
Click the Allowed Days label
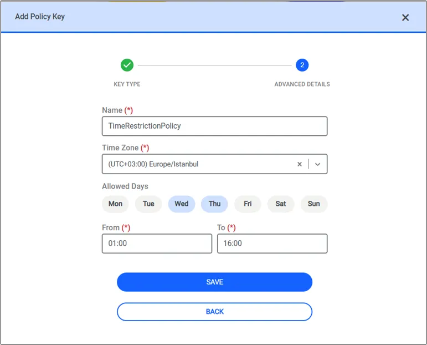[125, 186]
